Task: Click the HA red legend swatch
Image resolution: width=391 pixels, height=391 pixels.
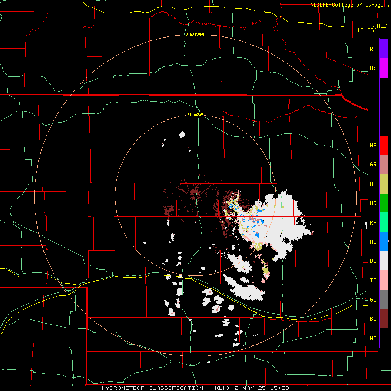Action: [384, 145]
